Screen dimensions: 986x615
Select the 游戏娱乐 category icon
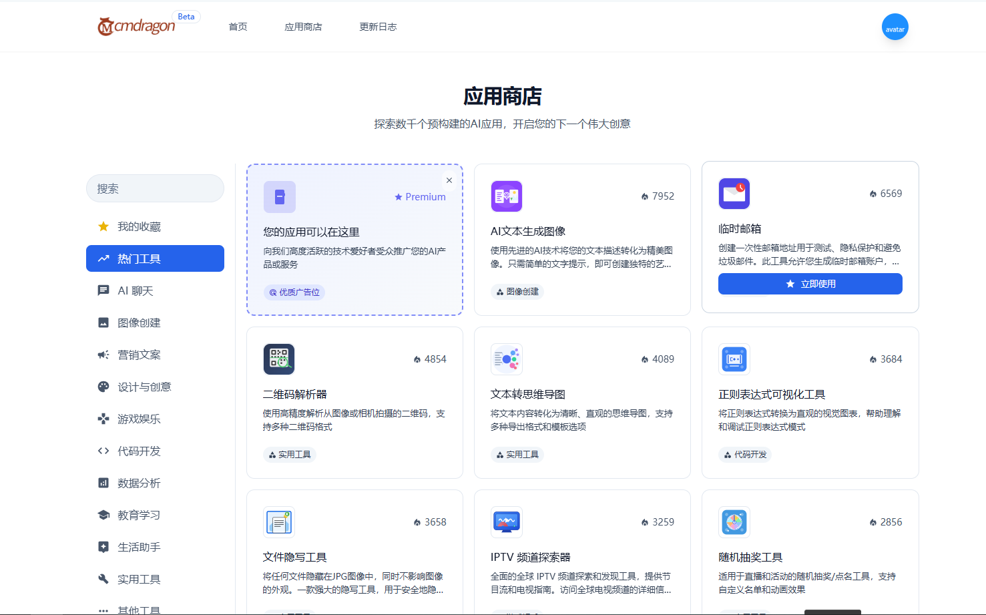[x=103, y=419]
